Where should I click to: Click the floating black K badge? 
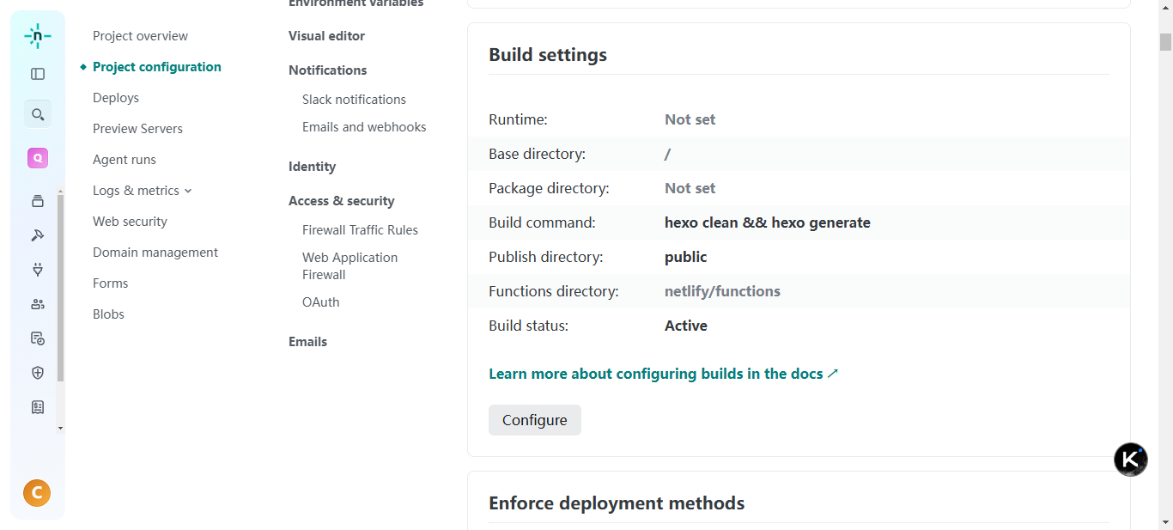[x=1130, y=460]
